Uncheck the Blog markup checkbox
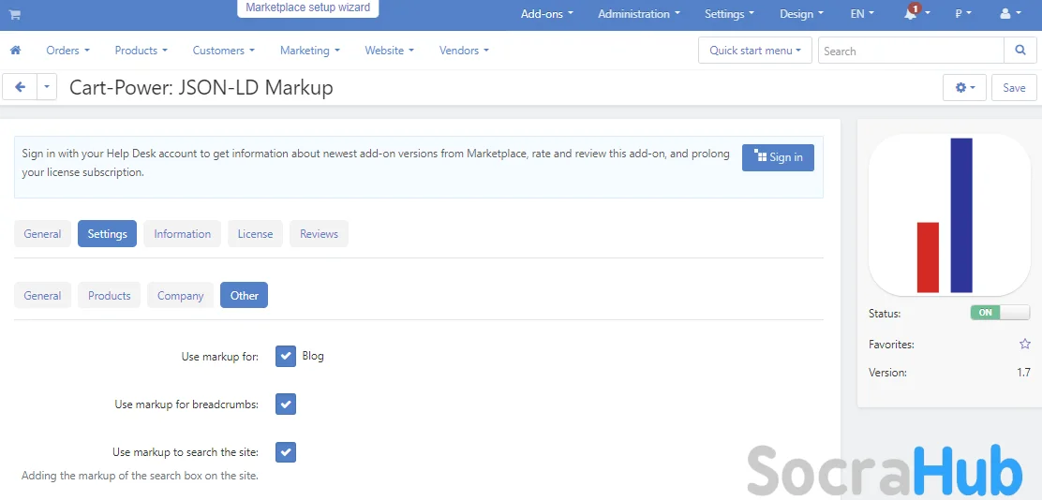 click(286, 357)
